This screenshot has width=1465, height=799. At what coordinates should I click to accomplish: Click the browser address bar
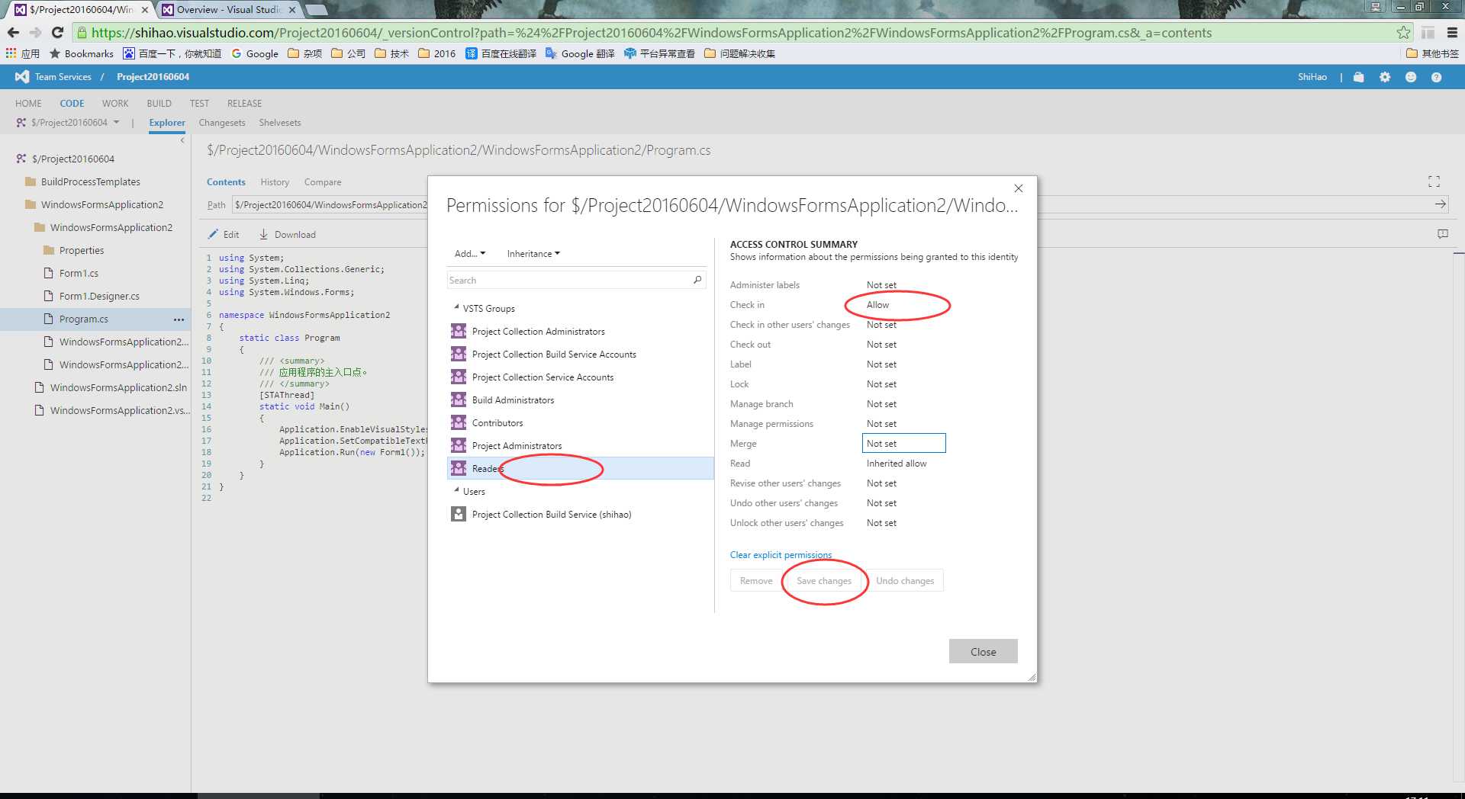pyautogui.click(x=732, y=32)
